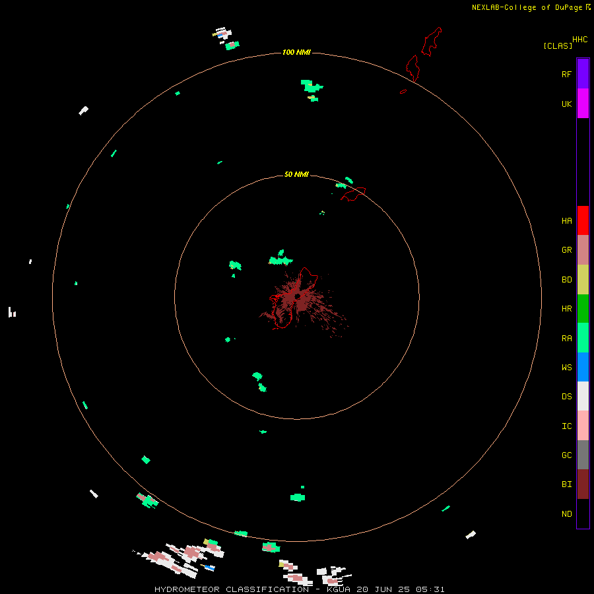Screen dimensions: 594x594
Task: Click the [CLAS] units label
Action: coord(558,46)
